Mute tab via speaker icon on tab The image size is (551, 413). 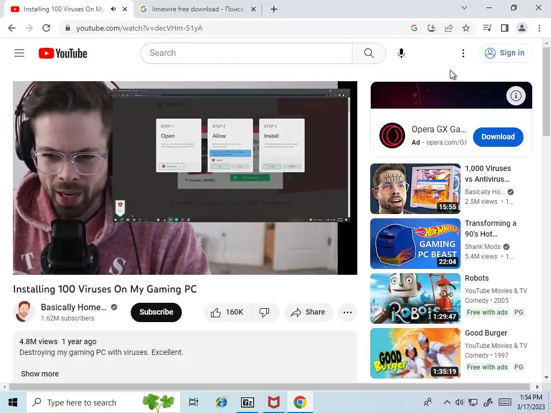(113, 9)
